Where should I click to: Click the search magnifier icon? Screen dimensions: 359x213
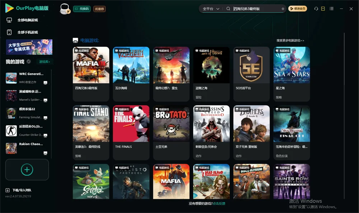(228, 9)
